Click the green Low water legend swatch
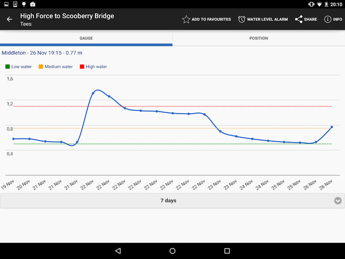Image resolution: width=345 pixels, height=259 pixels. tap(7, 67)
